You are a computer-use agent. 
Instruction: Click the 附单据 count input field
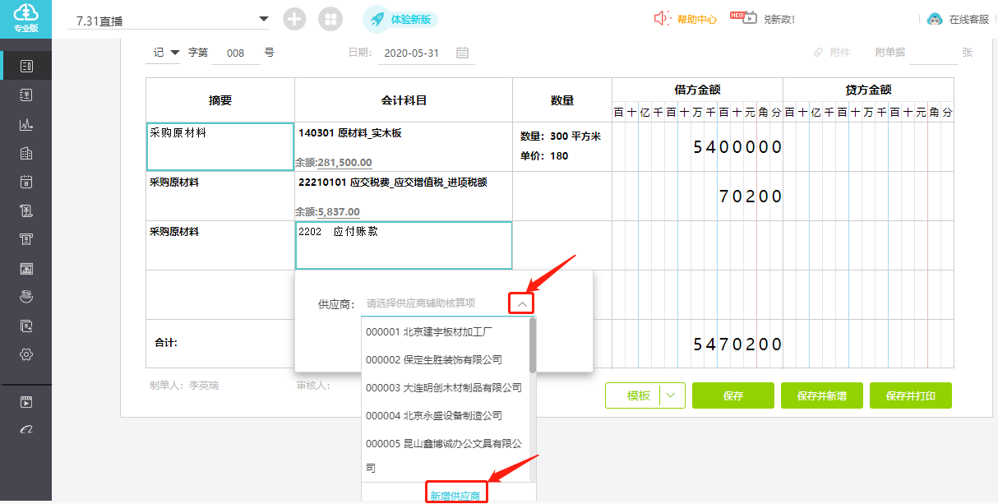point(934,53)
